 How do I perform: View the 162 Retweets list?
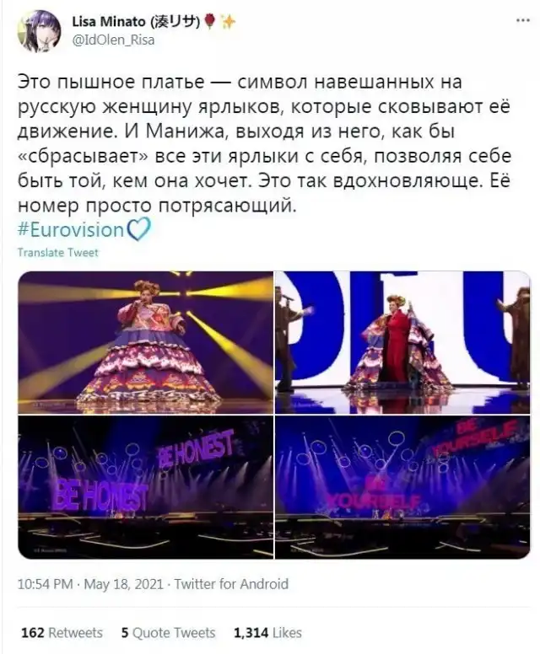coord(62,632)
